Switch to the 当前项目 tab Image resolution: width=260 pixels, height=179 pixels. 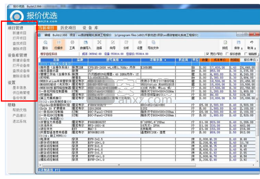tap(47, 28)
